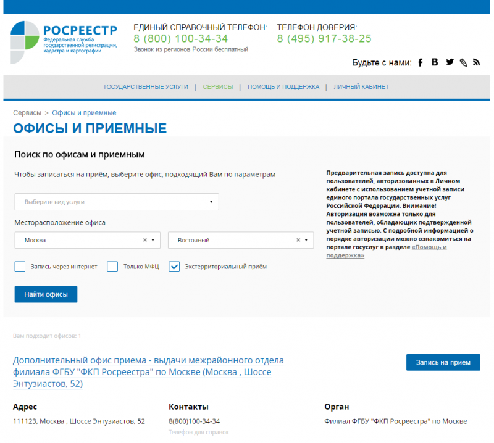Click the Единый справочный телефон heading
Screen dimensions: 494x443
[200, 27]
